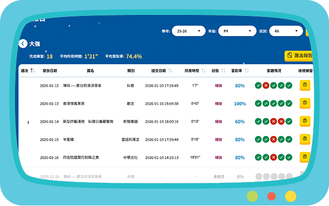
Task: Click the 80% score for 半隻雞
Action: (240, 140)
